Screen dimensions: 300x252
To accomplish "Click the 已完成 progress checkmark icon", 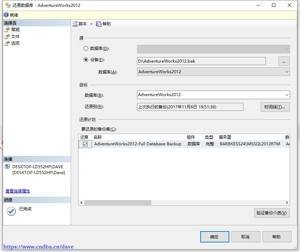I will point(11,211).
